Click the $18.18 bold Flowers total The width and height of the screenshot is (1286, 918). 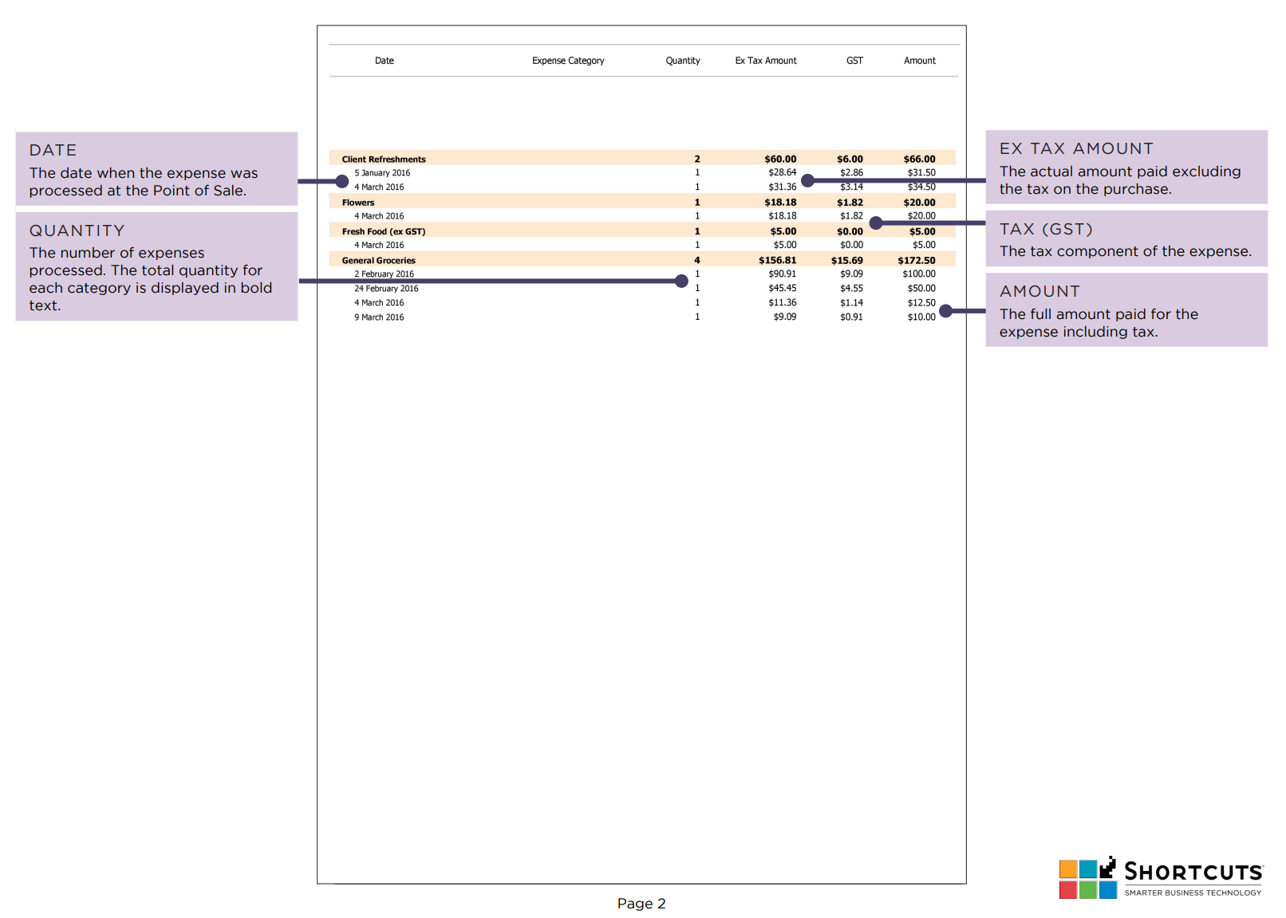[x=780, y=203]
